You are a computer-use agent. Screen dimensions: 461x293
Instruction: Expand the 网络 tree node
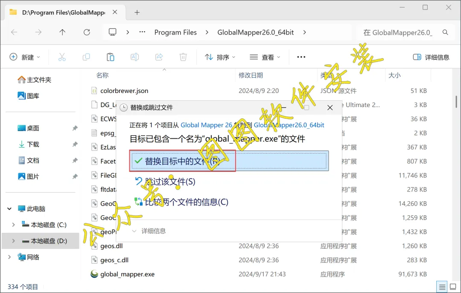coord(9,257)
